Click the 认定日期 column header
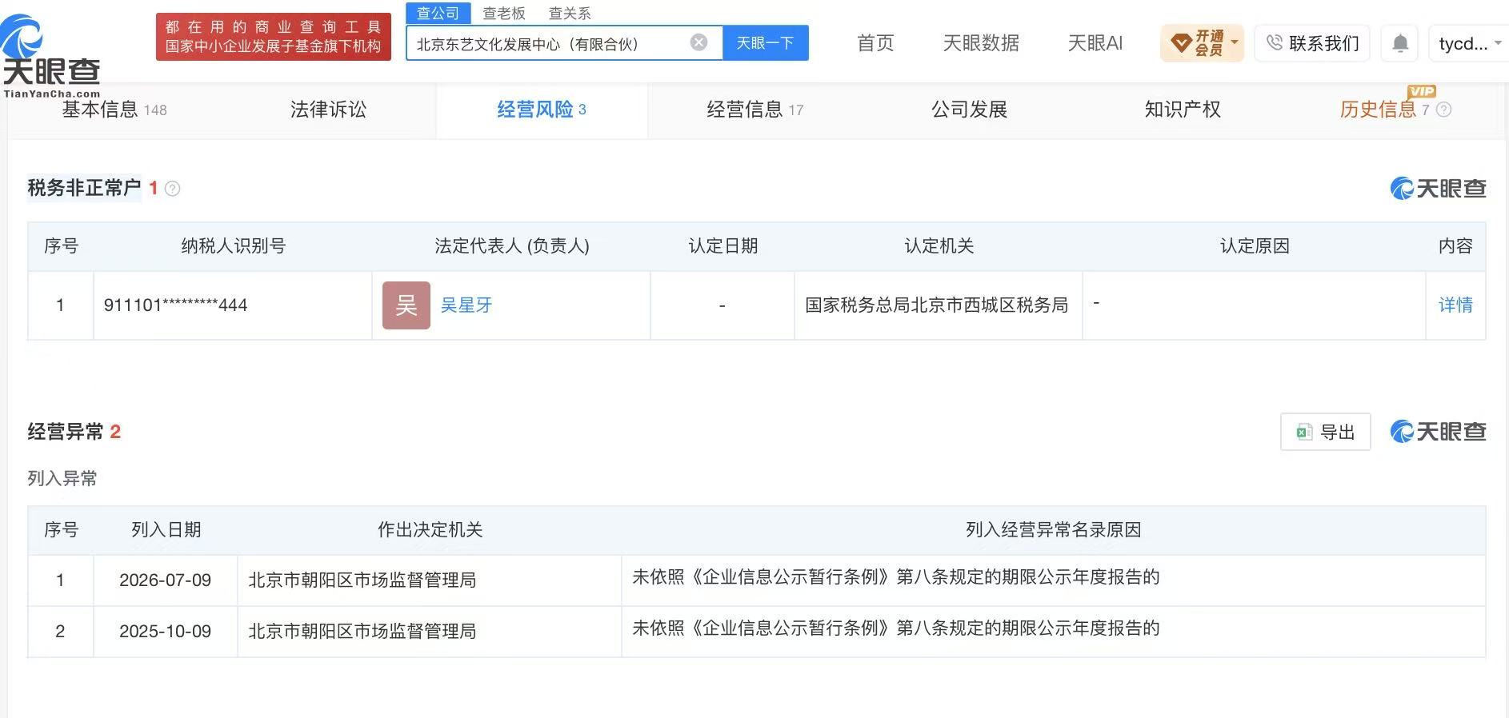 coord(723,246)
